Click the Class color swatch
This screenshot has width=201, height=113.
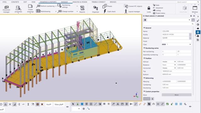(x=164, y=45)
